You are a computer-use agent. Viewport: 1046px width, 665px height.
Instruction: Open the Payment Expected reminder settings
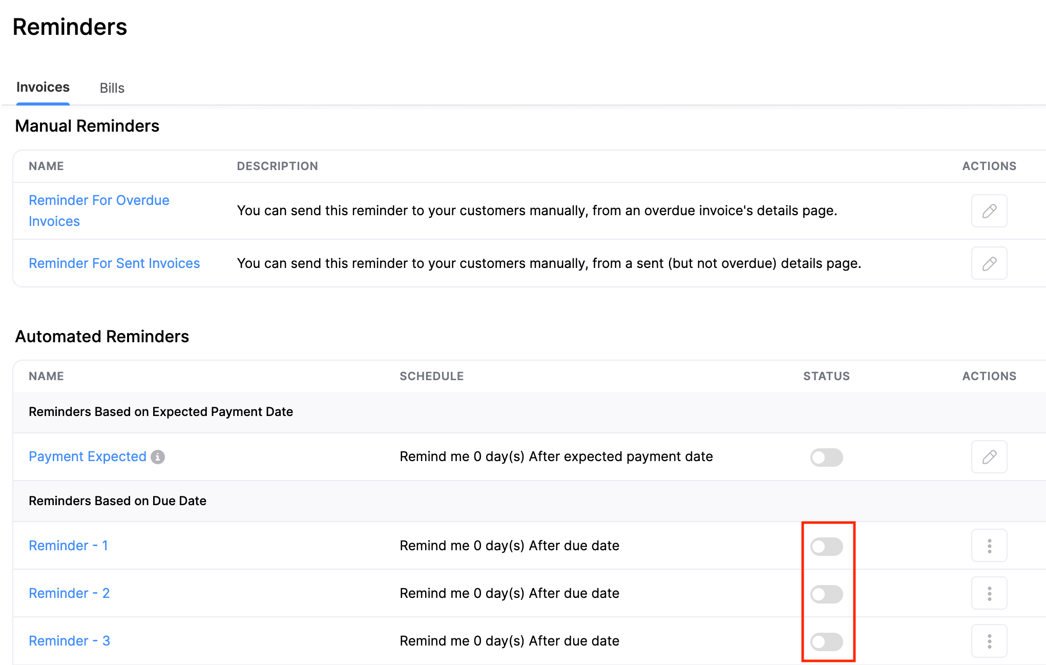[87, 456]
